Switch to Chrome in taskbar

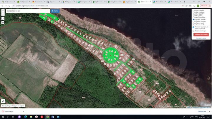coord(47,117)
